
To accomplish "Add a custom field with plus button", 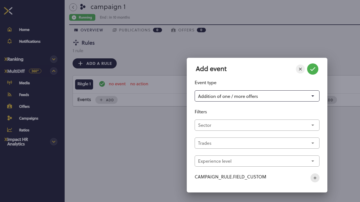I will point(315,178).
